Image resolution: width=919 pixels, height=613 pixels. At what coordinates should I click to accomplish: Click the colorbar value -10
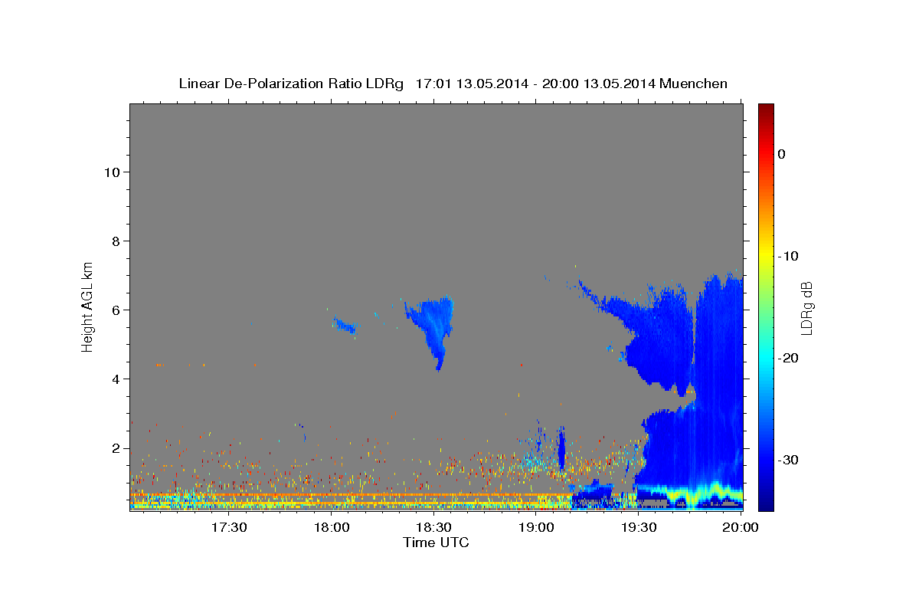click(x=789, y=256)
